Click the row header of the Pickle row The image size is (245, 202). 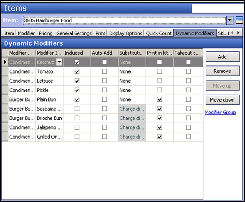tap(5, 90)
